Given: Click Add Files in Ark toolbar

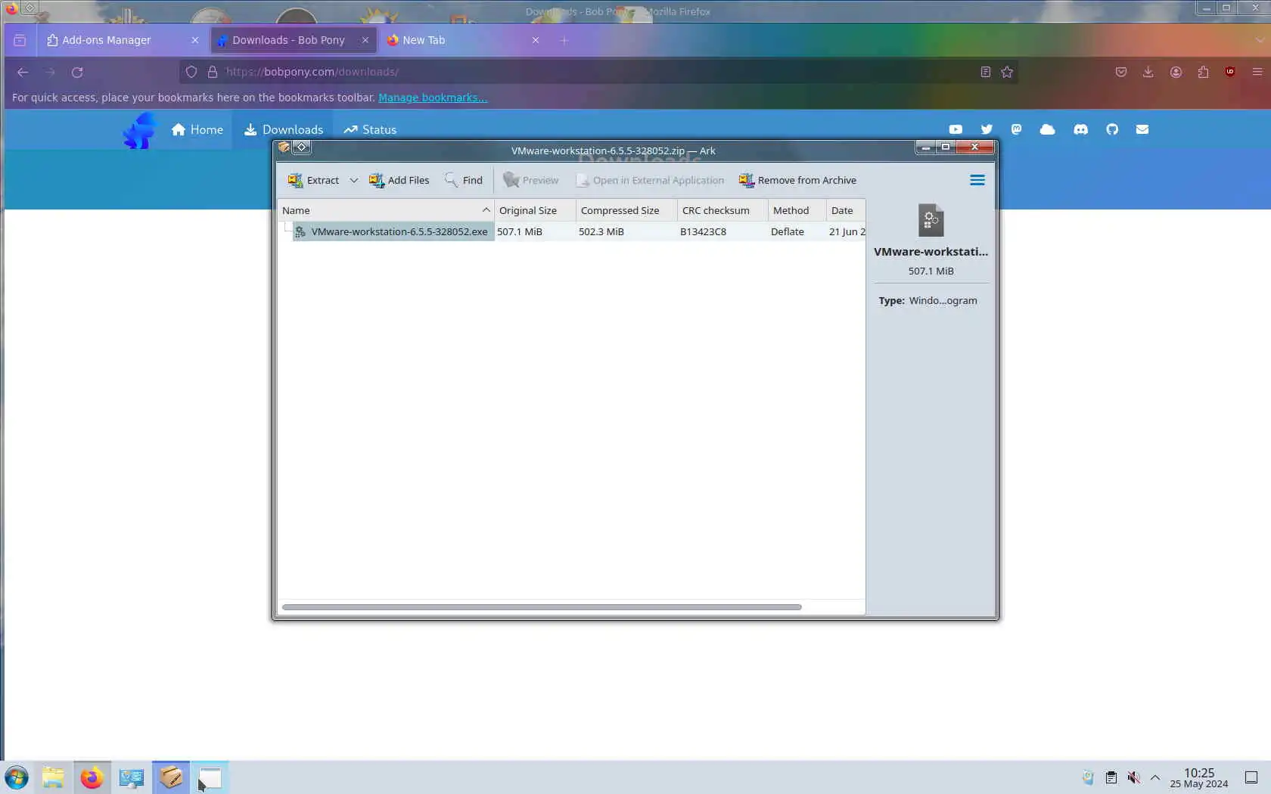Looking at the screenshot, I should 399,180.
